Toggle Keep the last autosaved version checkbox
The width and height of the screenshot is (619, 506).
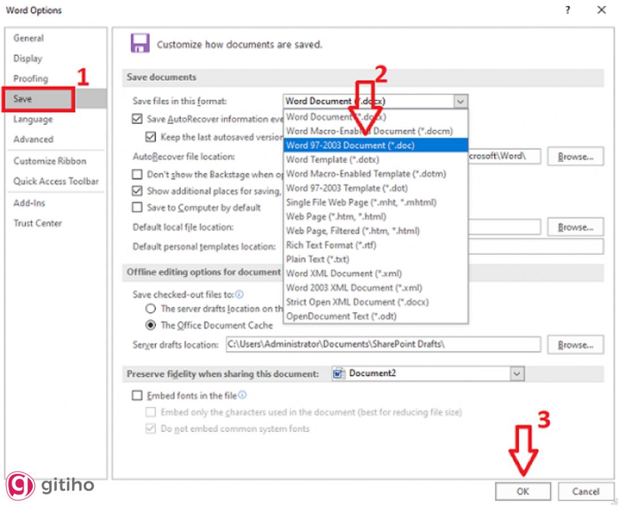click(x=150, y=137)
